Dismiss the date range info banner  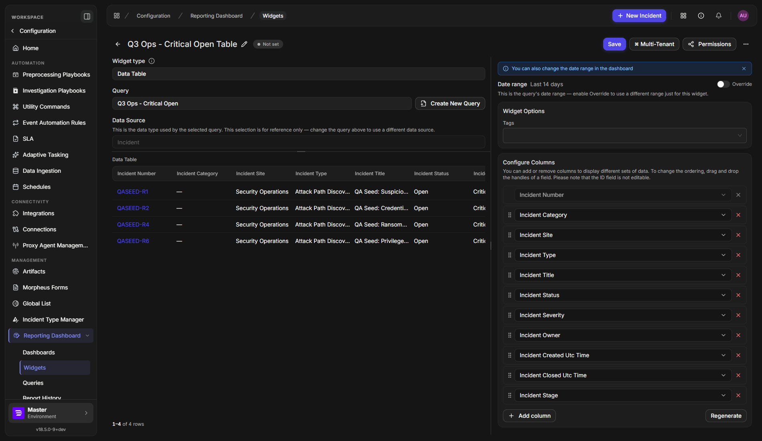click(x=744, y=69)
